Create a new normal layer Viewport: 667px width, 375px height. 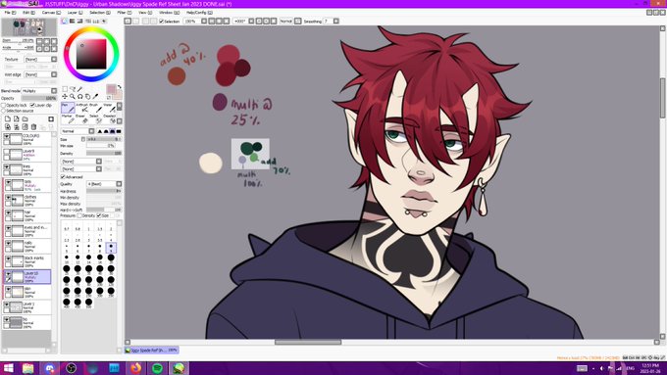[8, 118]
